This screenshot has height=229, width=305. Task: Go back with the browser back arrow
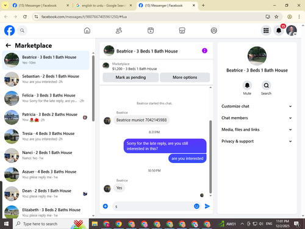click(x=6, y=16)
